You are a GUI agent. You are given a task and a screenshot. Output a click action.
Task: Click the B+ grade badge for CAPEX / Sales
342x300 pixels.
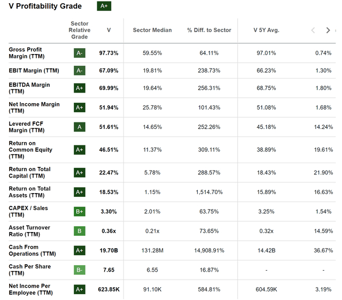(x=80, y=211)
